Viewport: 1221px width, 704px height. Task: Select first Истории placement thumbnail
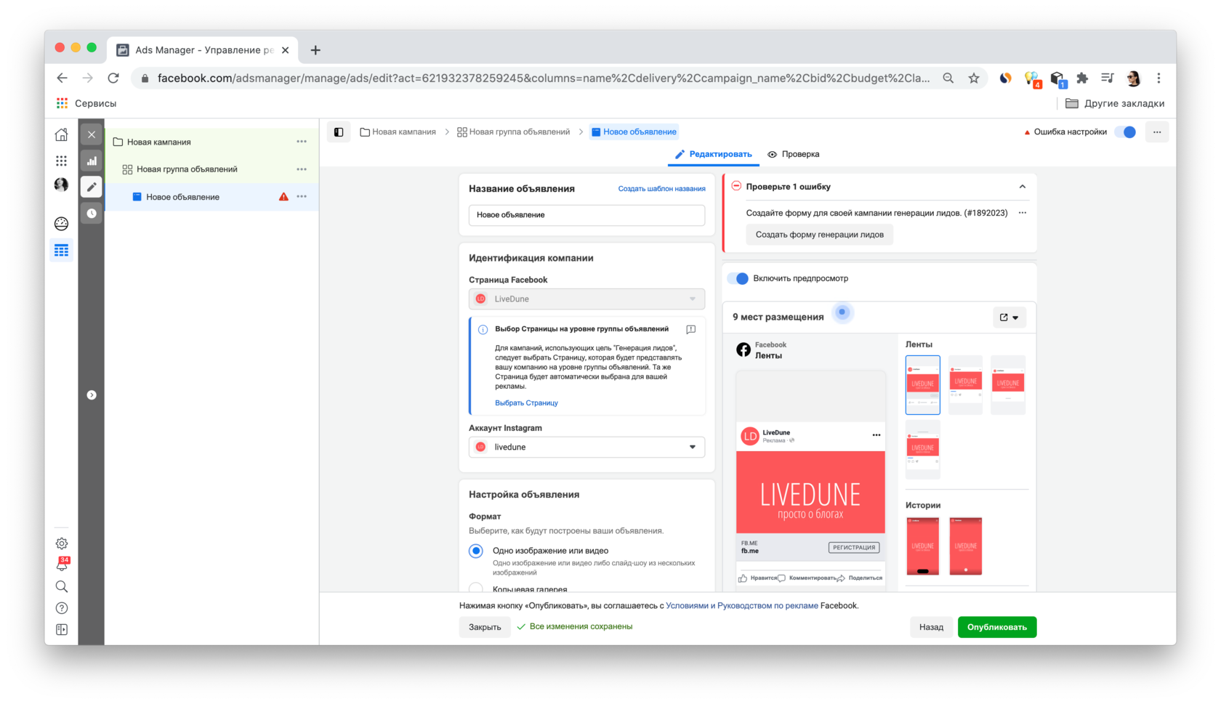923,546
